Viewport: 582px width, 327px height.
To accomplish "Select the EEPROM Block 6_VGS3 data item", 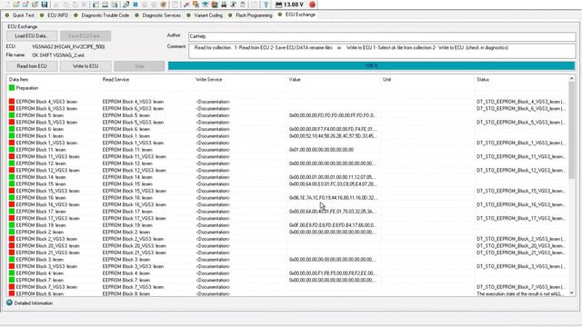I will tap(46, 108).
